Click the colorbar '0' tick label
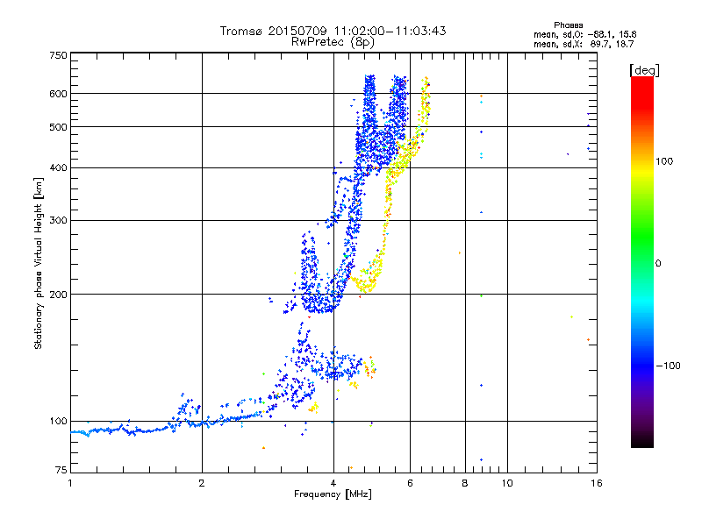The height and width of the screenshot is (526, 702). [x=658, y=264]
